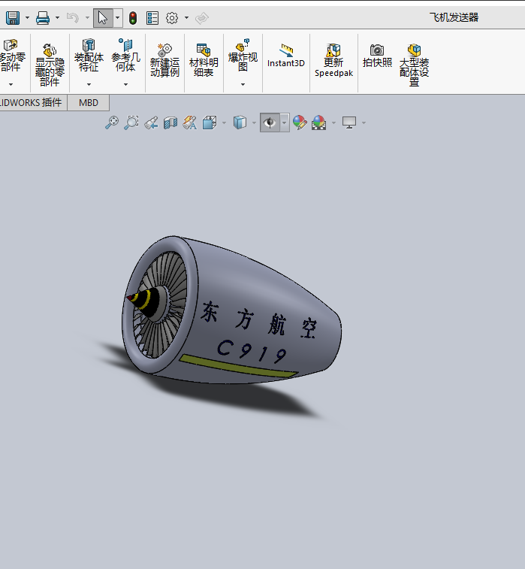525x569 pixels.
Task: Click 新建运动算例 new motion study
Action: point(165,60)
